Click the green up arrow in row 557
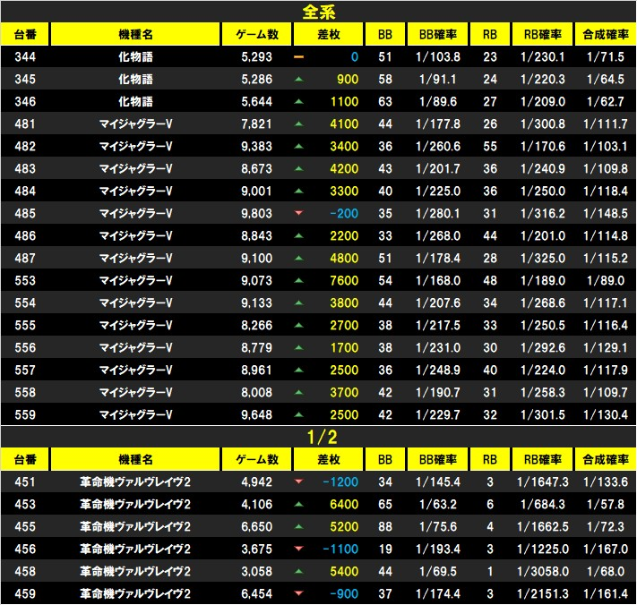This screenshot has height=605, width=637. (298, 370)
